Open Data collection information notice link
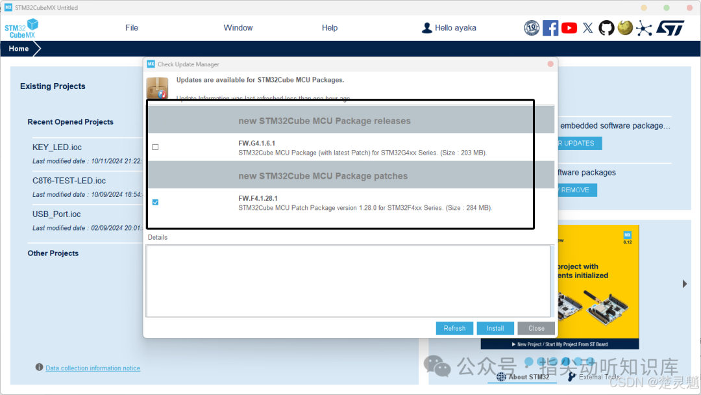The height and width of the screenshot is (395, 701). pyautogui.click(x=93, y=368)
